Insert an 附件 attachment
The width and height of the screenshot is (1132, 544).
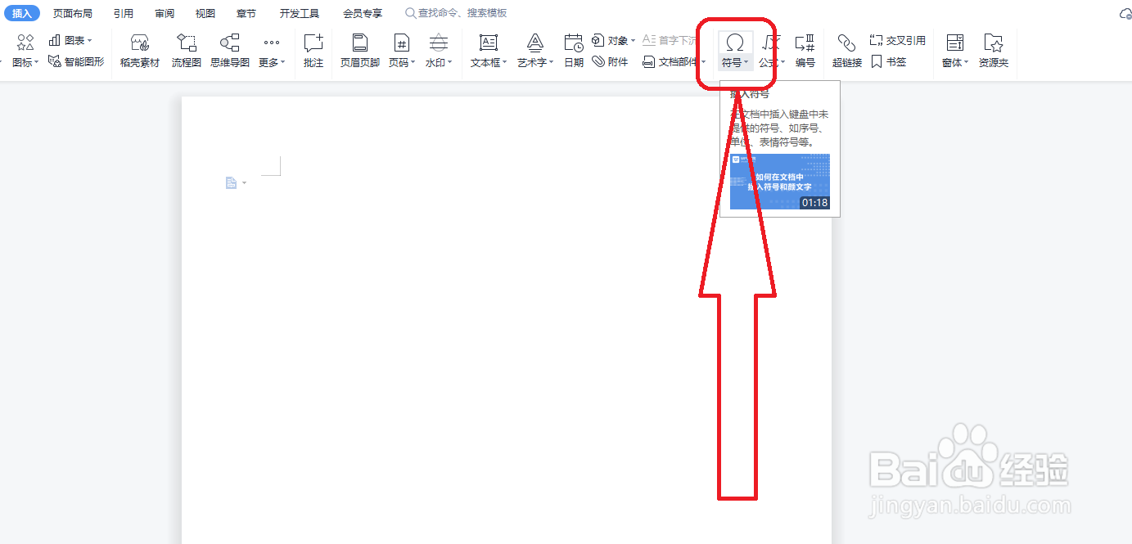(611, 61)
